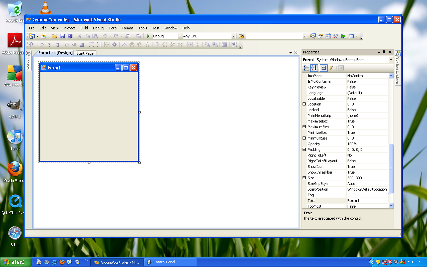Click the Align to Grid layout icon

coord(32,44)
